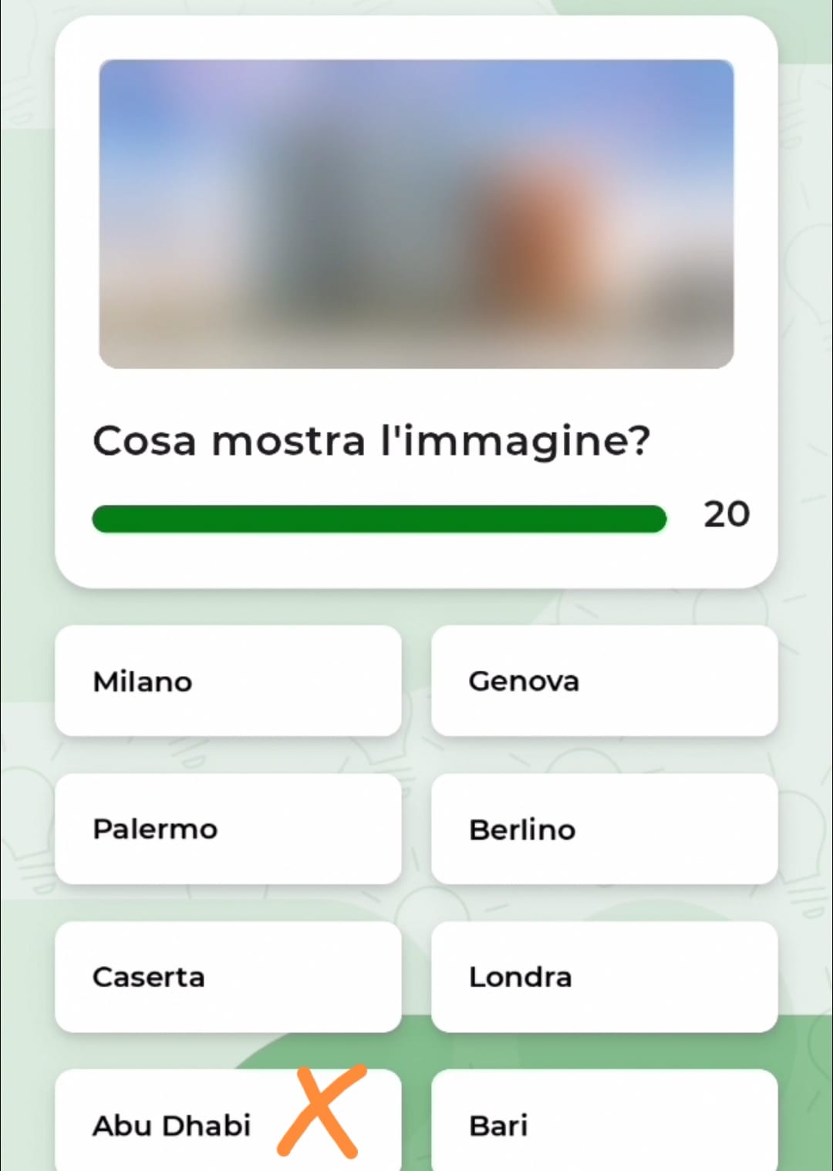833x1171 pixels.
Task: Choose the Londra answer option
Action: click(x=604, y=977)
